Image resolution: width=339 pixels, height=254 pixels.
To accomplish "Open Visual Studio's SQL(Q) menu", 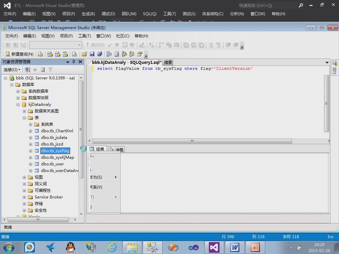I will tap(150, 14).
